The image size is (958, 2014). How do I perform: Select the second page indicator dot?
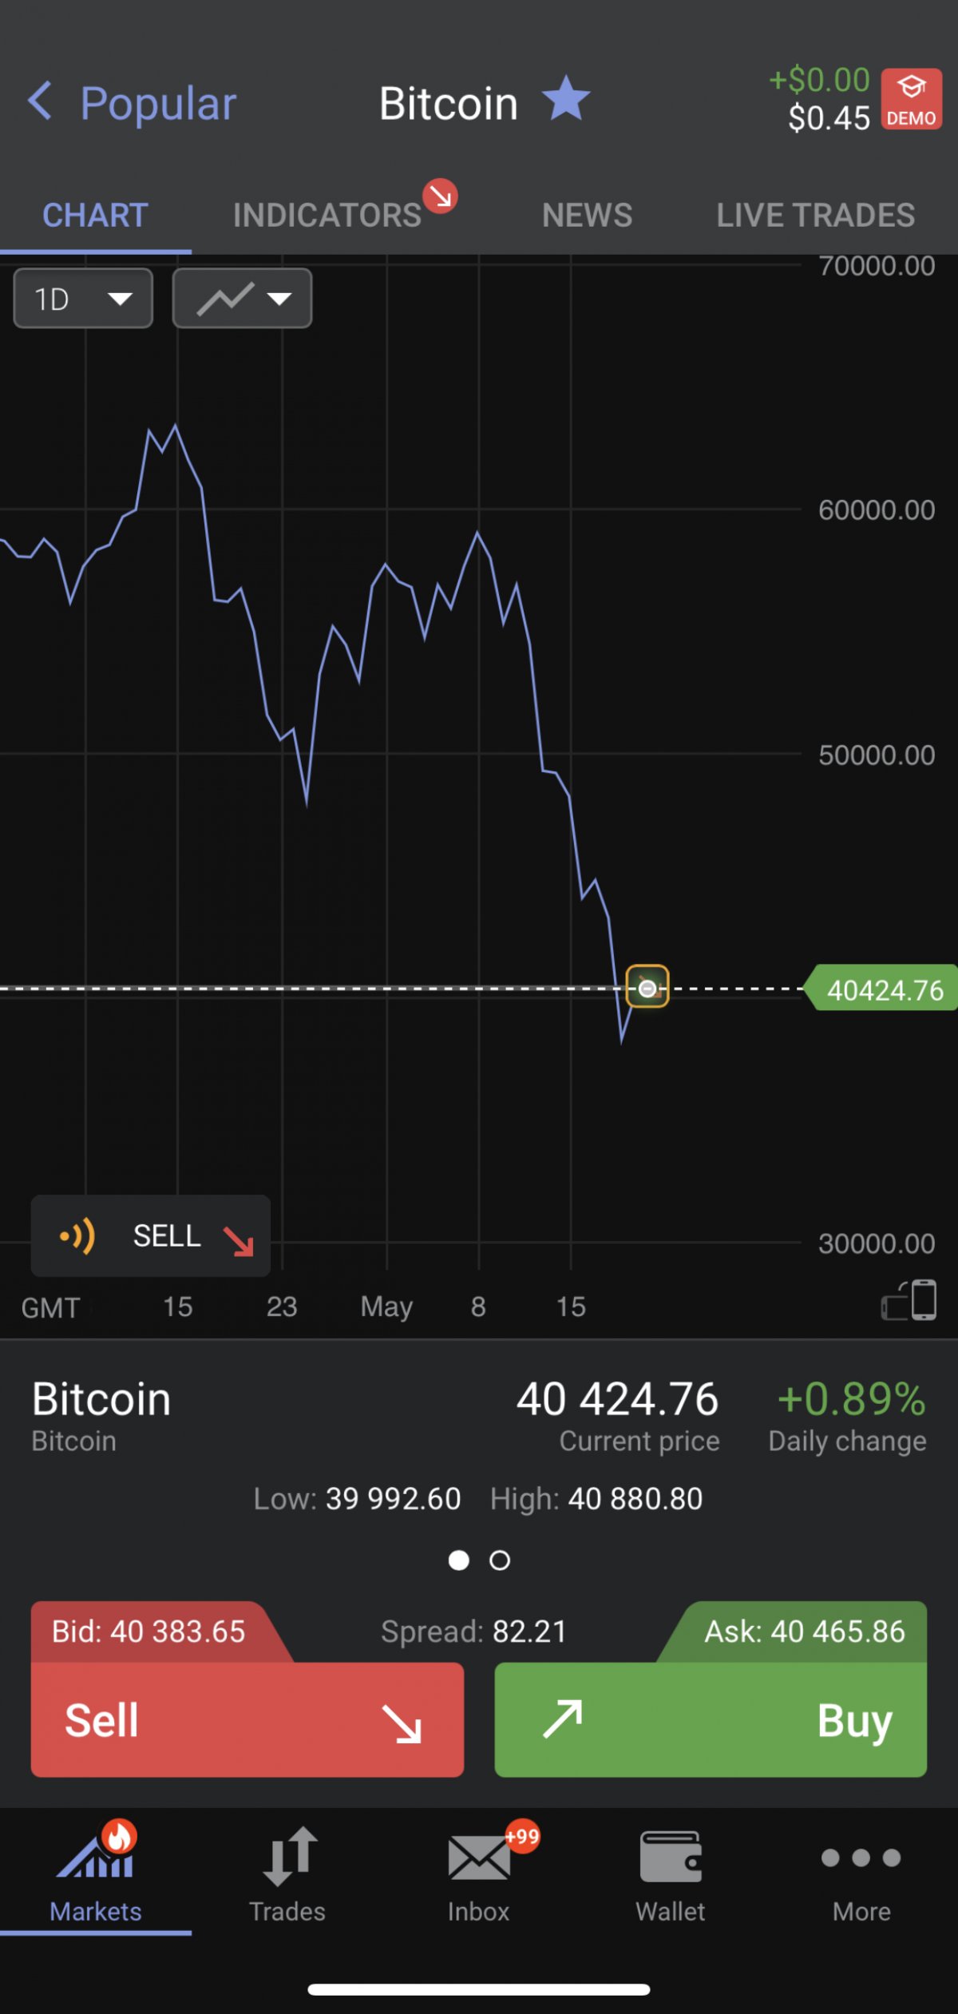pos(500,1560)
